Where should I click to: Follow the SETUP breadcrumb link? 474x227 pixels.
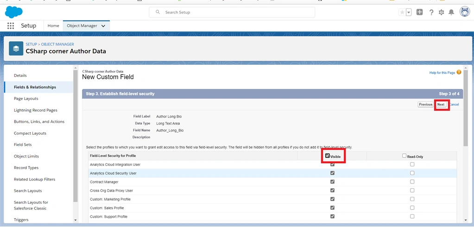tap(31, 44)
